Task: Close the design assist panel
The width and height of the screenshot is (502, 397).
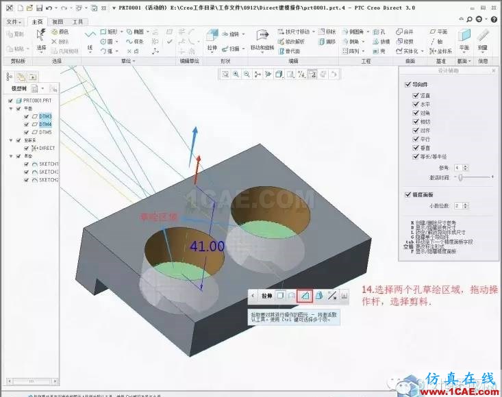Action: pos(493,71)
